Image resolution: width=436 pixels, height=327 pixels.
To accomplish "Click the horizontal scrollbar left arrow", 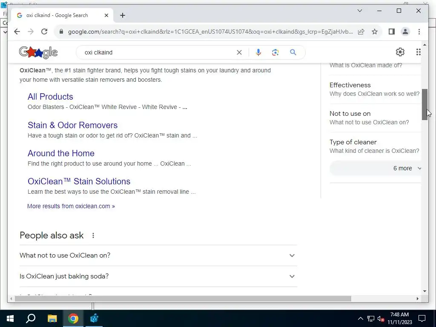I will pos(11,299).
